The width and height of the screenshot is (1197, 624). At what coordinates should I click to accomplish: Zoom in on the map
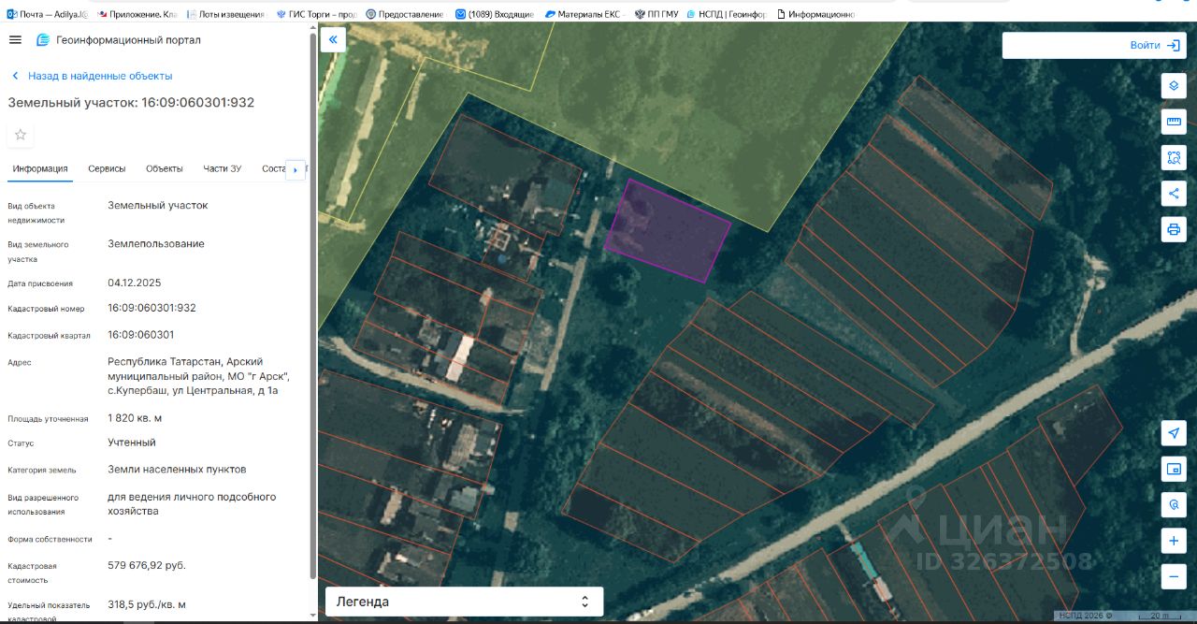click(1174, 541)
